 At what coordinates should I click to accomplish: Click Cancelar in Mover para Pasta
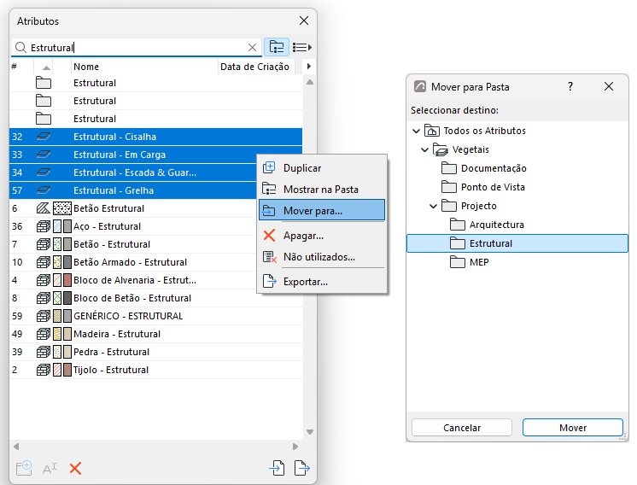click(462, 428)
